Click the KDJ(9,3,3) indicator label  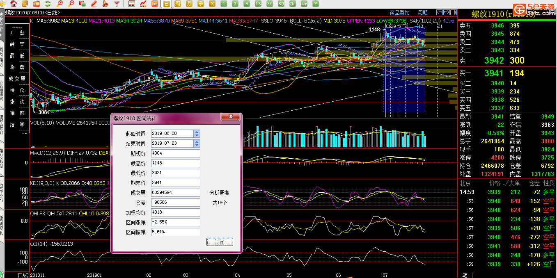[x=43, y=183]
